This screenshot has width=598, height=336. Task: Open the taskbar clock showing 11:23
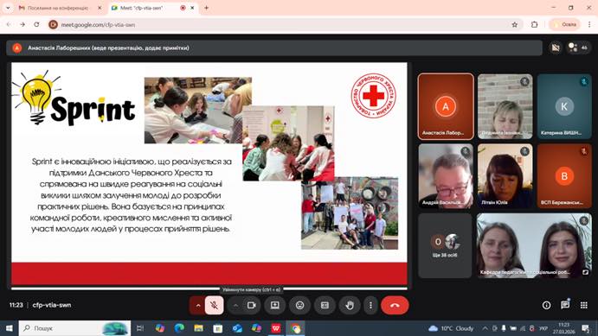563,328
